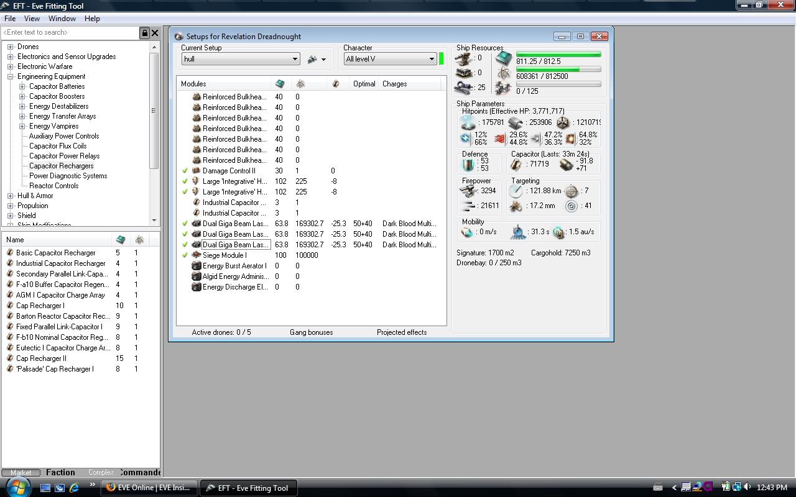The width and height of the screenshot is (796, 497).
Task: Sort by the Optimal column header
Action: [x=364, y=84]
